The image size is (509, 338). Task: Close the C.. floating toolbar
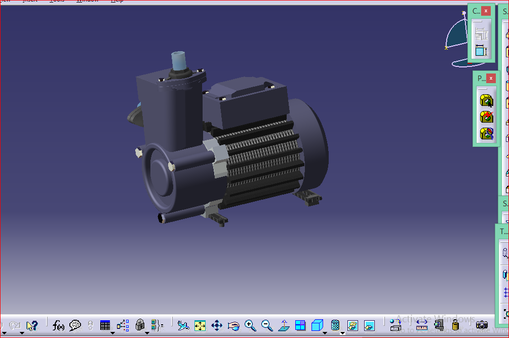pos(486,11)
